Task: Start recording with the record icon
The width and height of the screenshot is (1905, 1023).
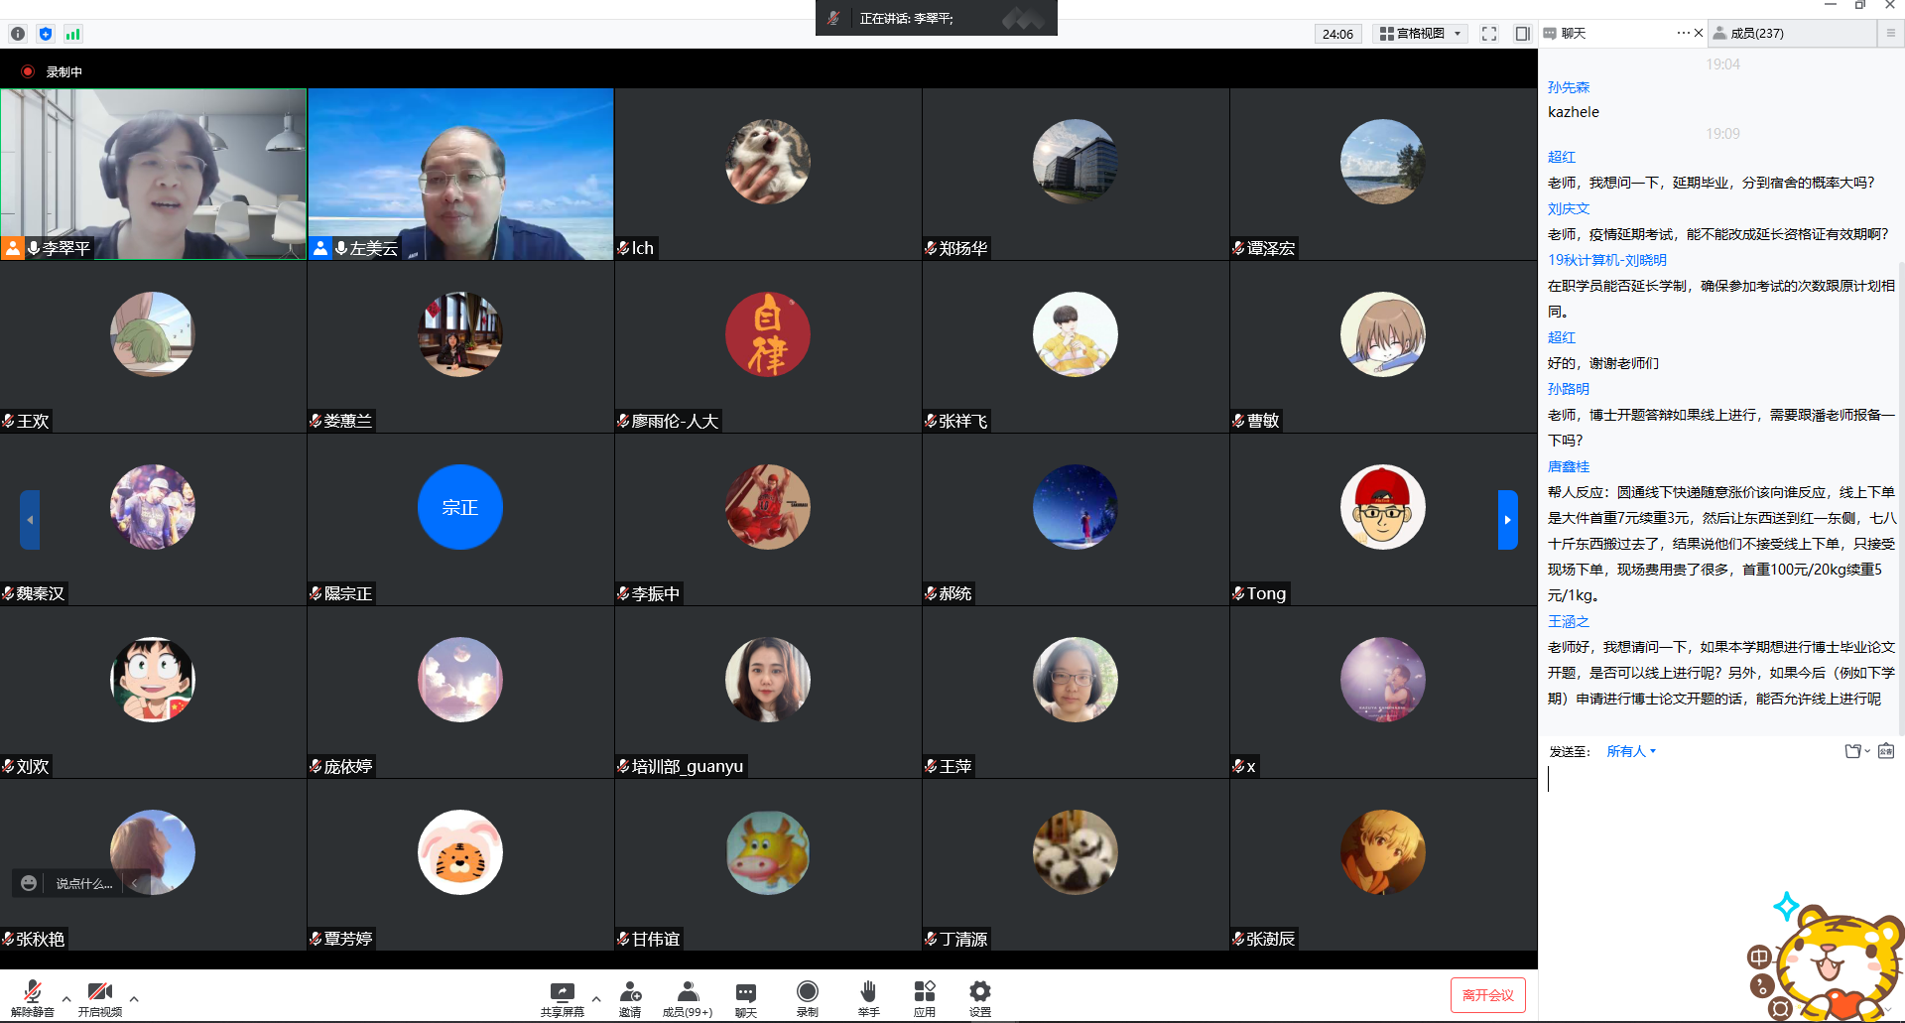Action: point(808,996)
